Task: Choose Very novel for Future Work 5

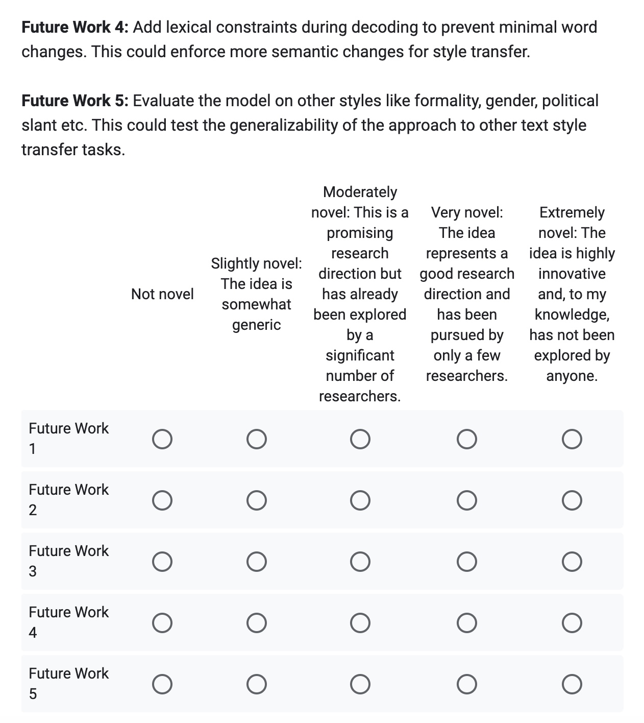Action: tap(467, 684)
